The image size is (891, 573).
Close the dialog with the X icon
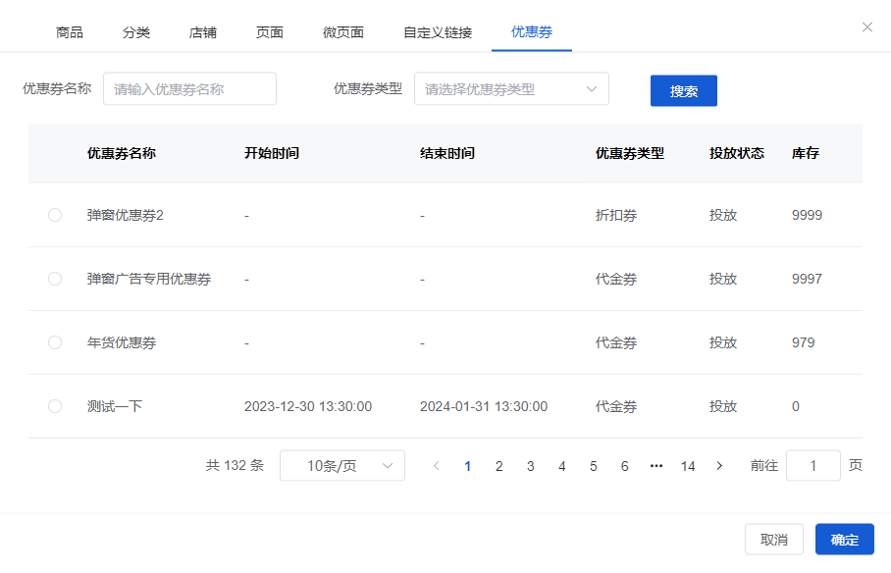(866, 27)
